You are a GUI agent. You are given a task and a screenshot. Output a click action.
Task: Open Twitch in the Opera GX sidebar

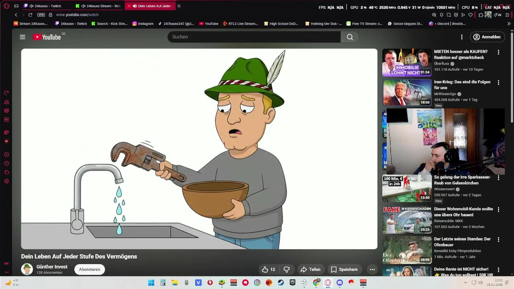6,132
